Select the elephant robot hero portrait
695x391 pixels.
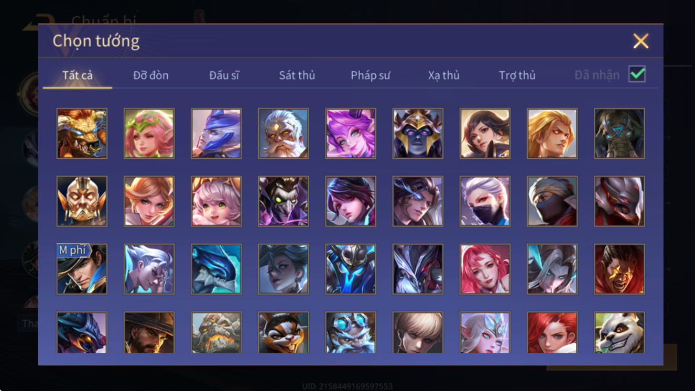620,134
